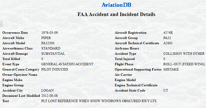Select the MISTAKE operational supporting factor value
This screenshot has width=206, height=108.
tap(171, 69)
